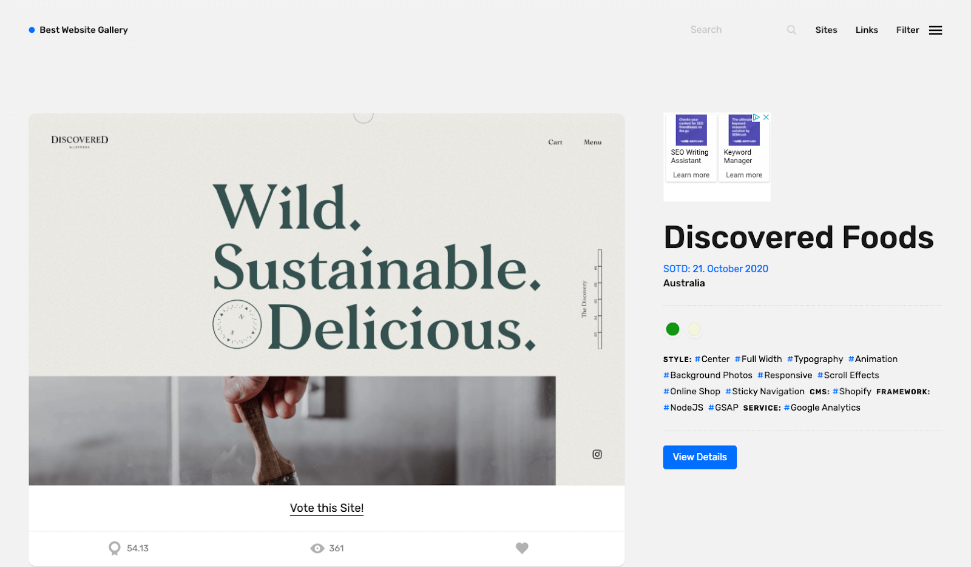Select the green color swatch
This screenshot has height=567, width=971.
click(672, 329)
